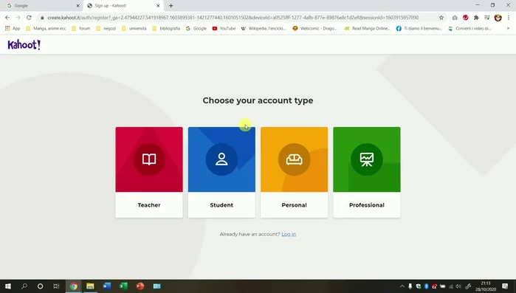This screenshot has height=293, width=516.
Task: Open the Wikipedia bookmark
Action: pos(264,29)
